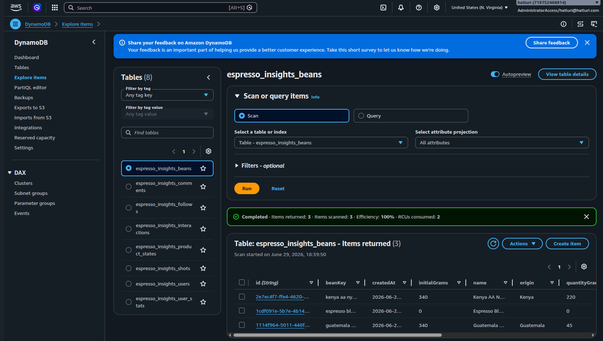This screenshot has height=341, width=603.
Task: Click the Share feedback button
Action: click(x=551, y=43)
